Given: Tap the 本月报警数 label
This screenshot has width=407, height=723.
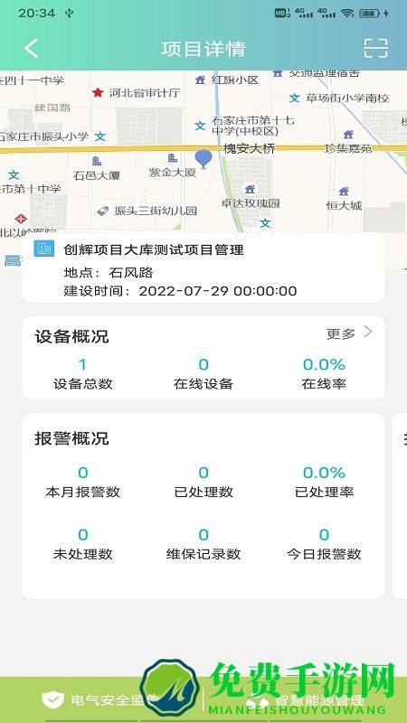Looking at the screenshot, I should 83,492.
